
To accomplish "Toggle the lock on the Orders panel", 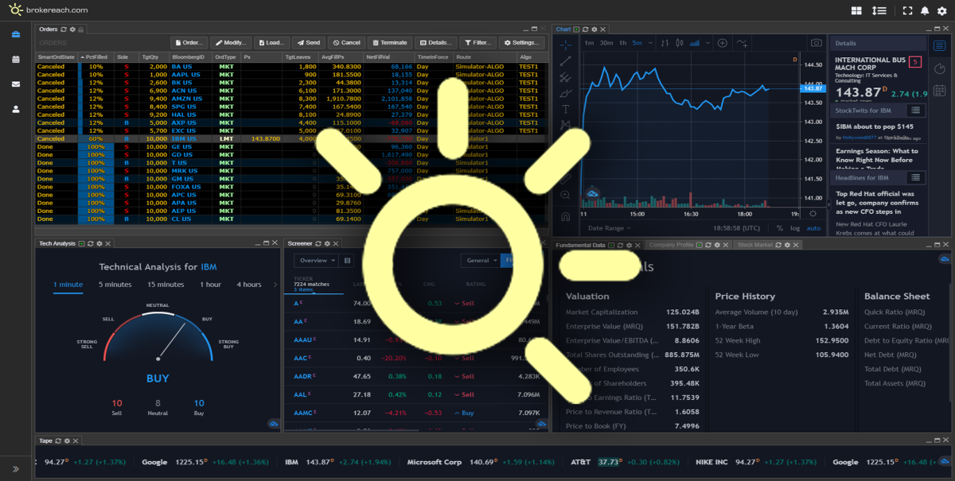I will point(81,29).
